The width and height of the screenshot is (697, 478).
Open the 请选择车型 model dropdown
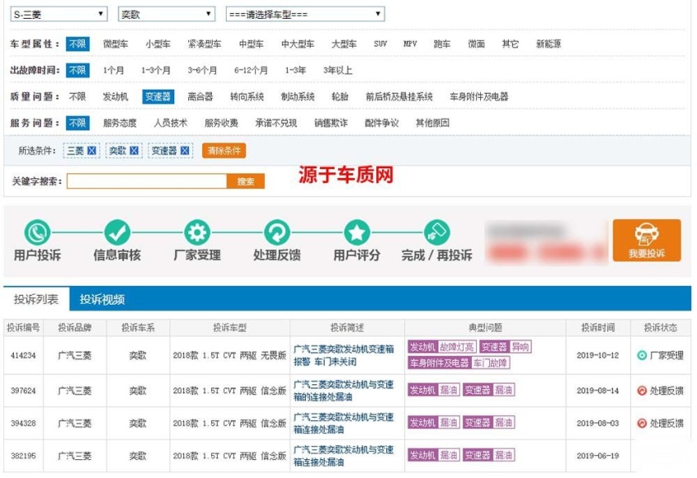point(305,14)
